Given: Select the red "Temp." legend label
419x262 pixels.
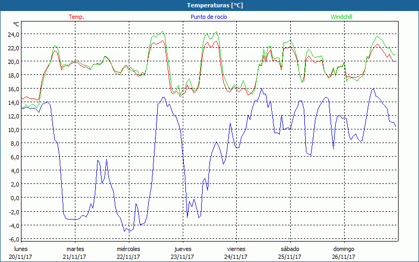Looking at the screenshot, I should click(76, 17).
